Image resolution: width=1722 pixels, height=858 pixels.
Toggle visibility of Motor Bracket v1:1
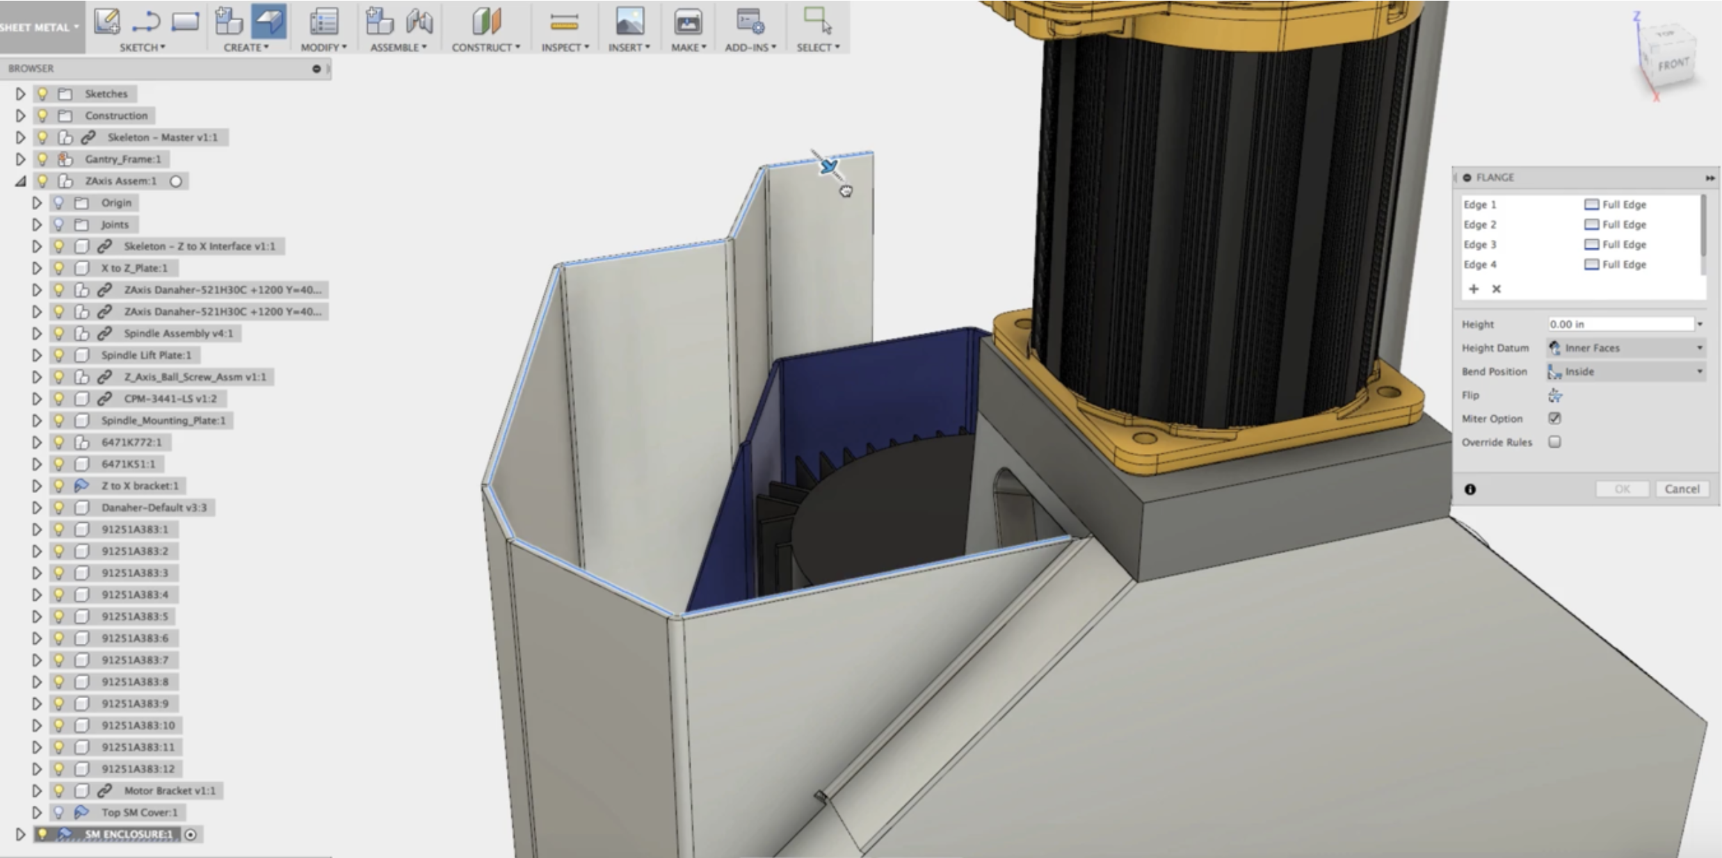59,791
